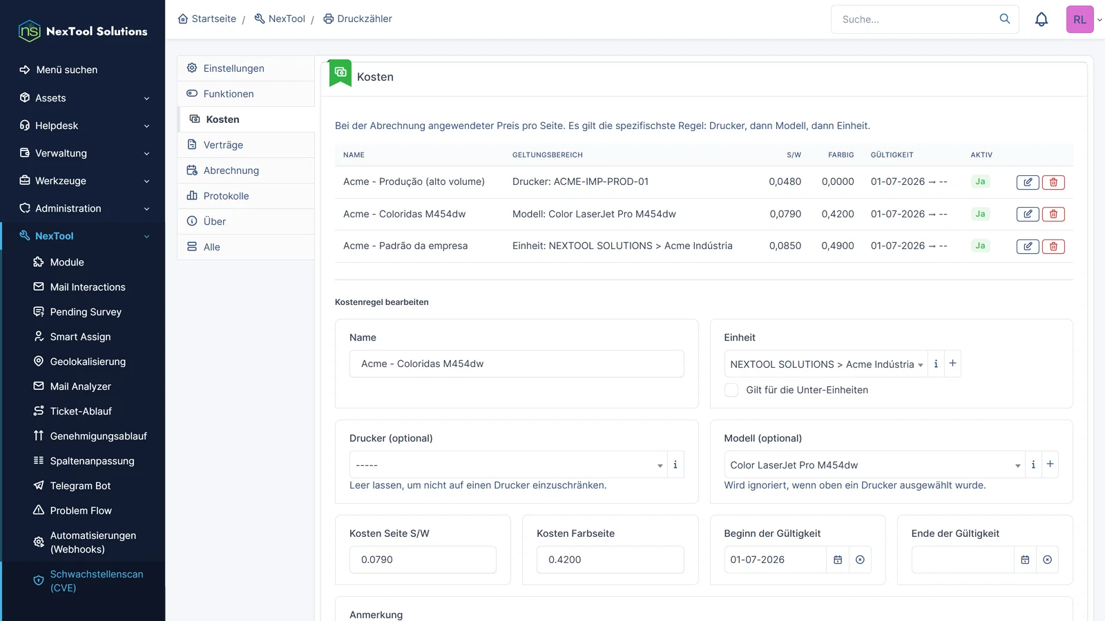Edit the Acme - Padrão da empresa rule
The width and height of the screenshot is (1105, 621).
point(1028,246)
